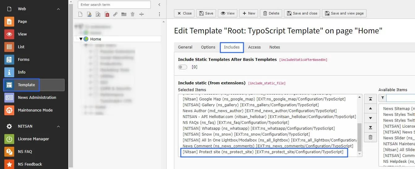Click the external link chain icon

tap(115, 14)
